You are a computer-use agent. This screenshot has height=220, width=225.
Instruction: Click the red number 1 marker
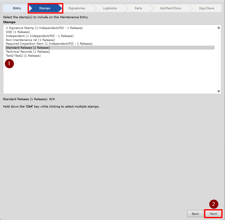10,64
